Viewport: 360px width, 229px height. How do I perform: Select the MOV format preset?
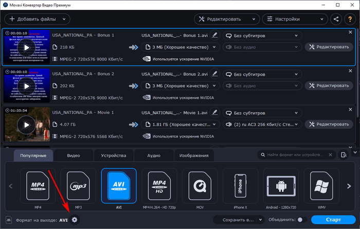200,186
